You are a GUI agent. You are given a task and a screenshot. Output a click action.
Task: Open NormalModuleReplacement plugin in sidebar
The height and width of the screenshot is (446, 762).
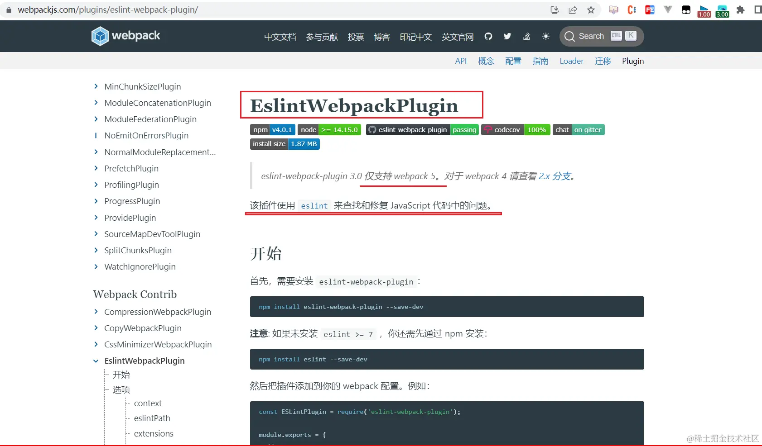click(160, 152)
